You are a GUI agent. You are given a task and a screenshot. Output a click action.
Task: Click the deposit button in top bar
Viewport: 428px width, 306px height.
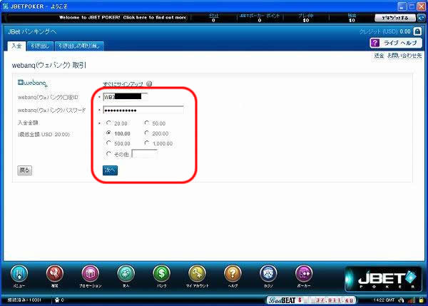tap(395, 18)
